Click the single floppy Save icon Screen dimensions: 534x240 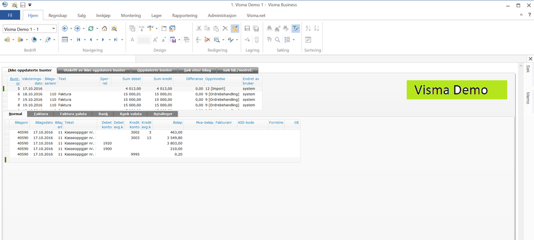click(x=247, y=29)
